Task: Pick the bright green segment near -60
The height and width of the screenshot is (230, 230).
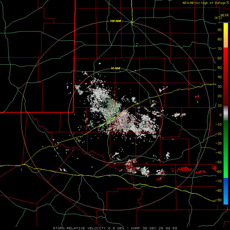Action: point(226,172)
